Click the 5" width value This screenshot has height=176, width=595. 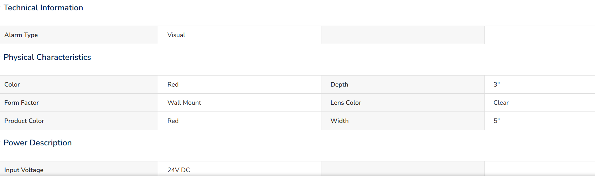point(497,121)
